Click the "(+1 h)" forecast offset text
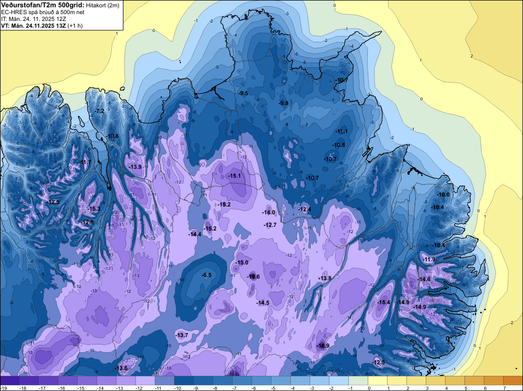 click(x=75, y=26)
